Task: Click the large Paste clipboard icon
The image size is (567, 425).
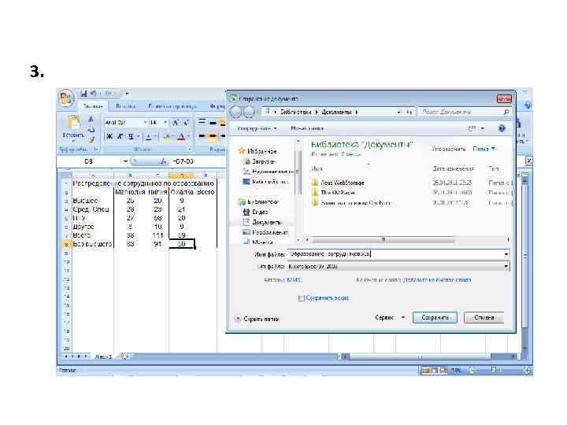Action: pos(73,124)
